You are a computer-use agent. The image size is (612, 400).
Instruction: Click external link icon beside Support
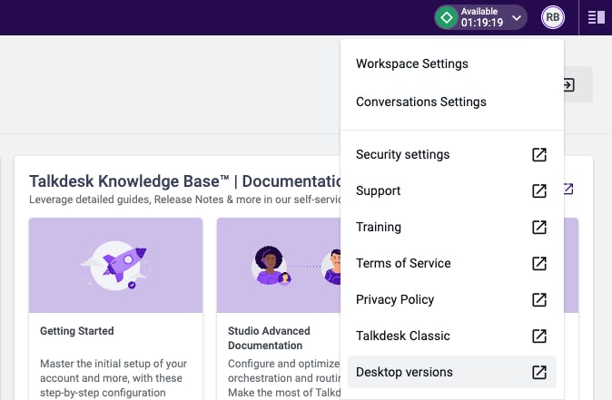(539, 190)
